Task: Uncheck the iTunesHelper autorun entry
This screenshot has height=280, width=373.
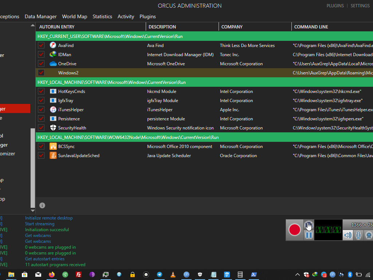Action: [41, 109]
